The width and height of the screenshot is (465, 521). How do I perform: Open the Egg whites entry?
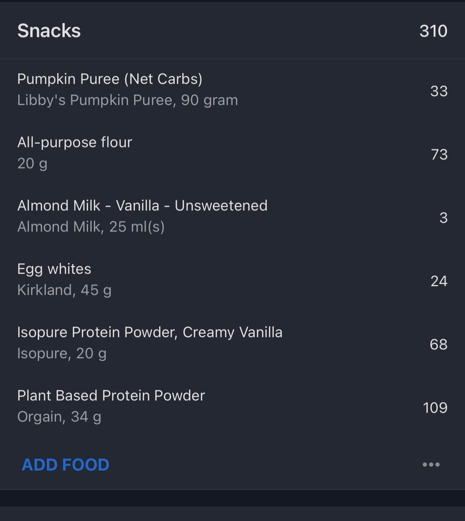coord(54,269)
